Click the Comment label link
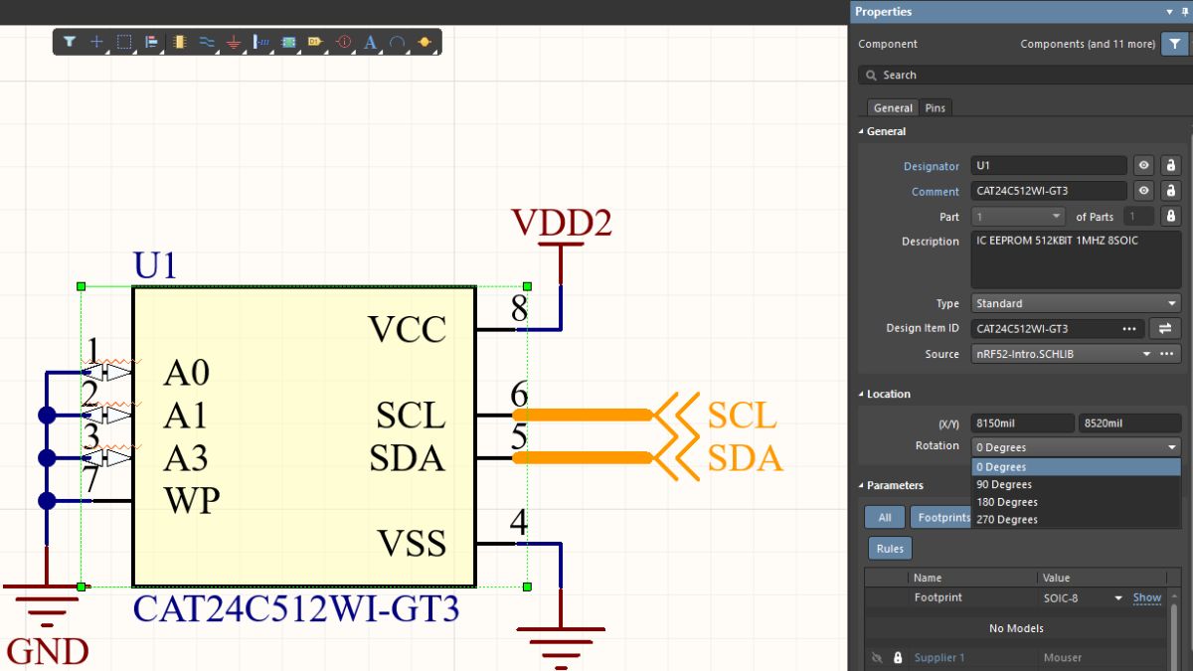The image size is (1193, 671). pos(936,192)
